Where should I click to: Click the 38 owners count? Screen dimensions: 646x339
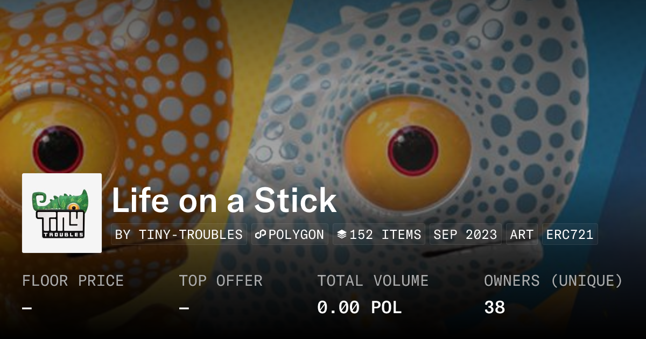(x=494, y=308)
